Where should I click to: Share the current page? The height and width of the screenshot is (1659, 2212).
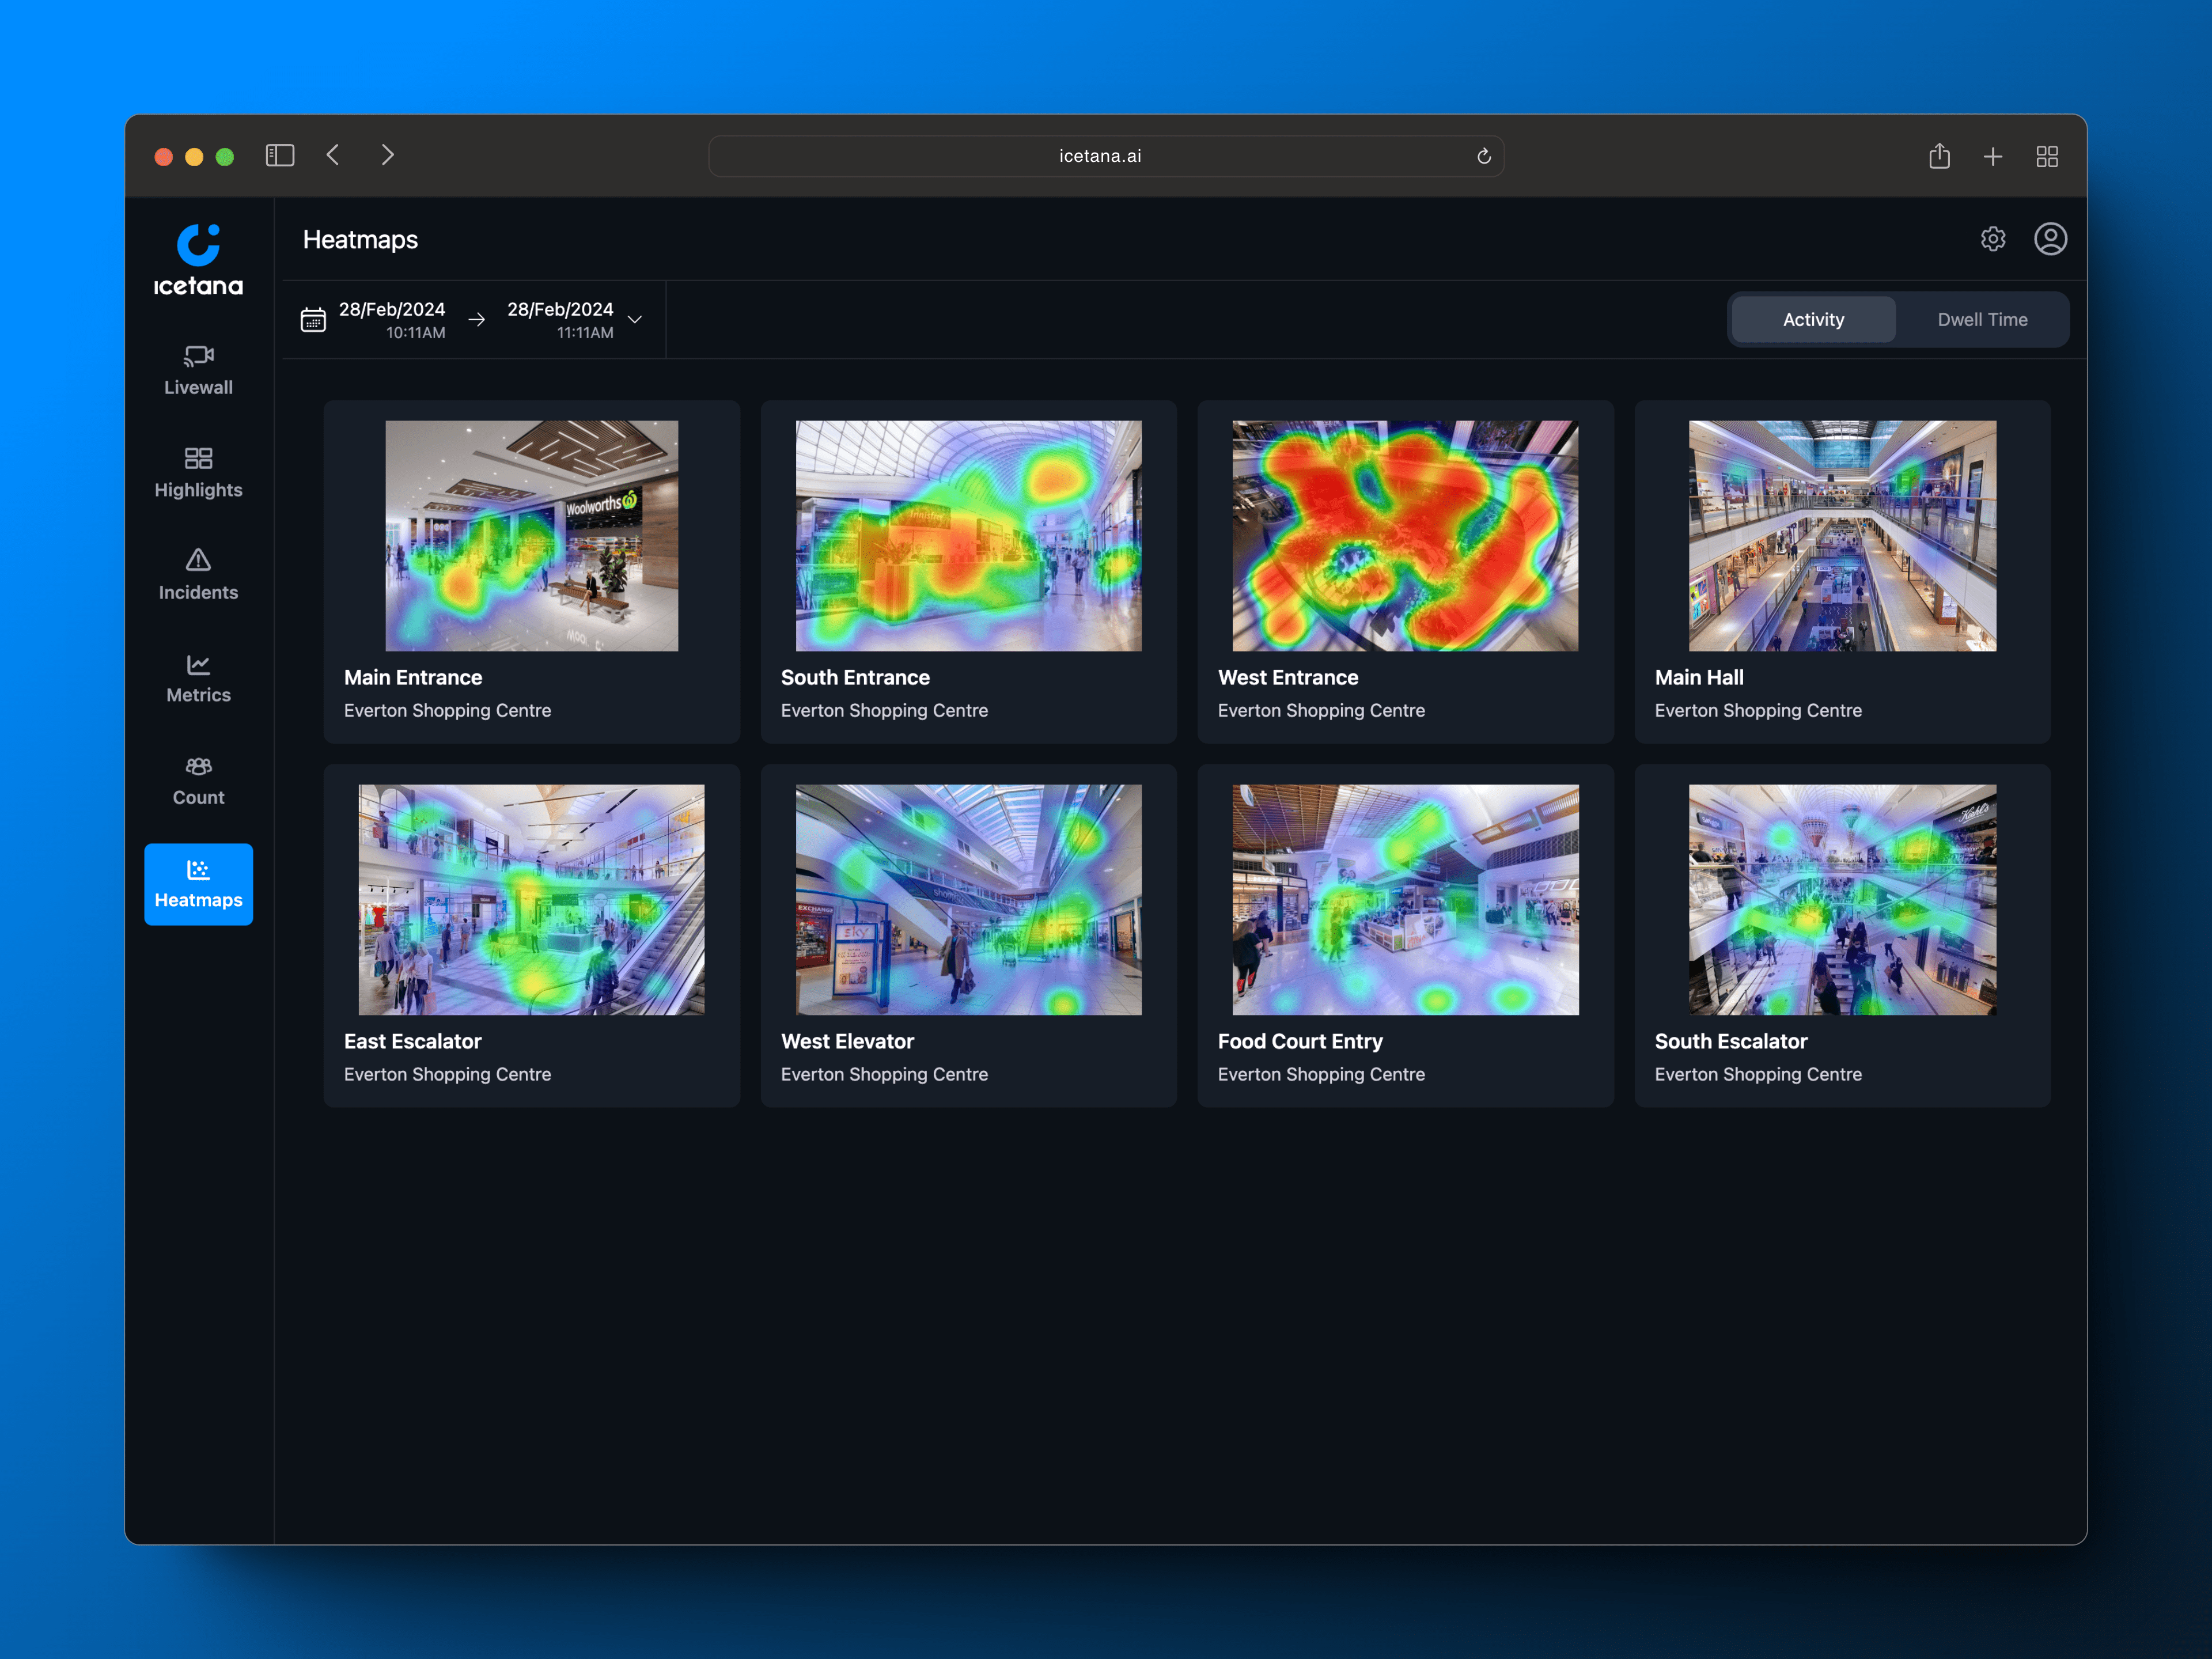click(x=1940, y=156)
